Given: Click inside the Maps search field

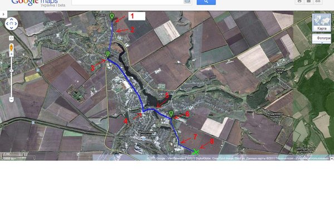Looking at the screenshot, I should pyautogui.click(x=127, y=2).
